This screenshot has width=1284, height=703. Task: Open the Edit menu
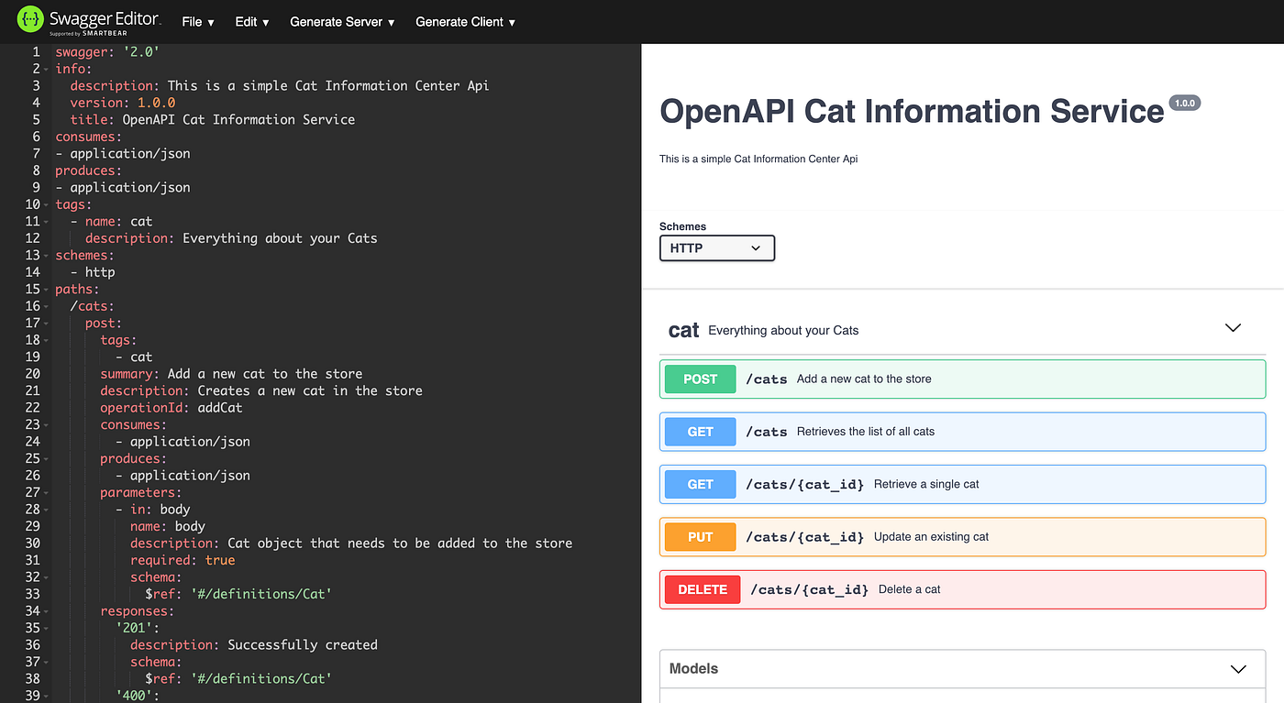click(x=251, y=21)
